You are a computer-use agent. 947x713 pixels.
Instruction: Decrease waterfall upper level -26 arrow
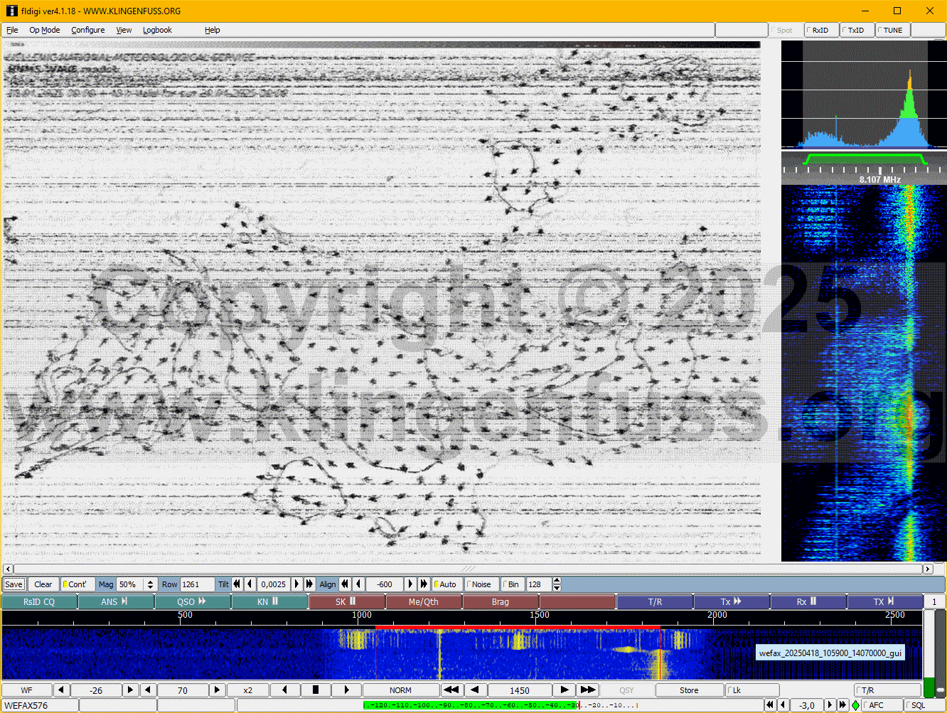pos(62,690)
